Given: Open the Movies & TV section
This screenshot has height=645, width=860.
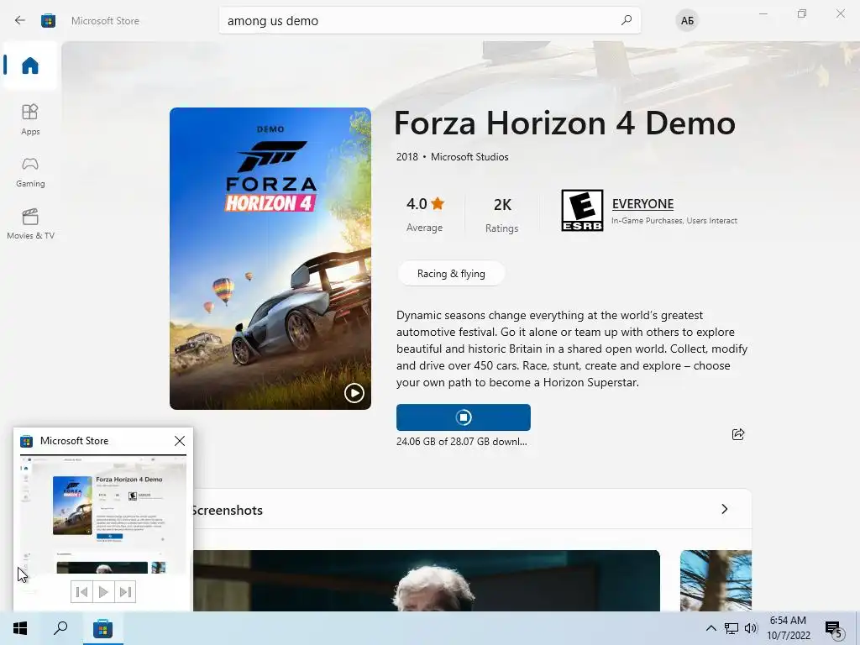Looking at the screenshot, I should click(30, 223).
